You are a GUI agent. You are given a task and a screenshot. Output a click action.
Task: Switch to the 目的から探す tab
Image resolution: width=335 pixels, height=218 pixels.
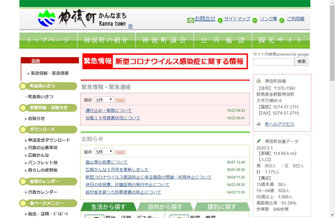click(165, 207)
